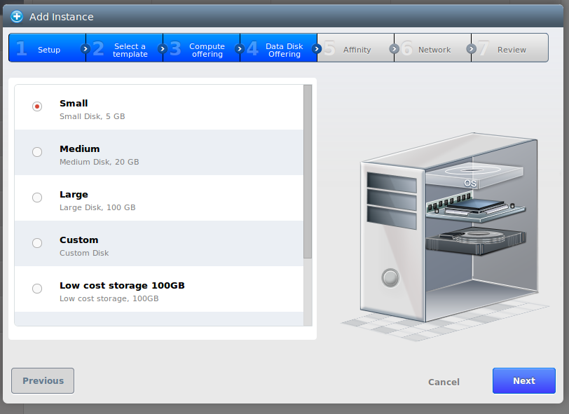The width and height of the screenshot is (569, 414).
Task: Select the Small 5 GB disk radio button
Action: pyautogui.click(x=37, y=106)
